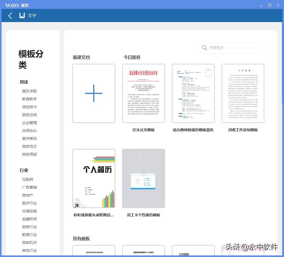Maximize the YOZO window
This screenshot has height=257, width=284.
tap(270, 5)
